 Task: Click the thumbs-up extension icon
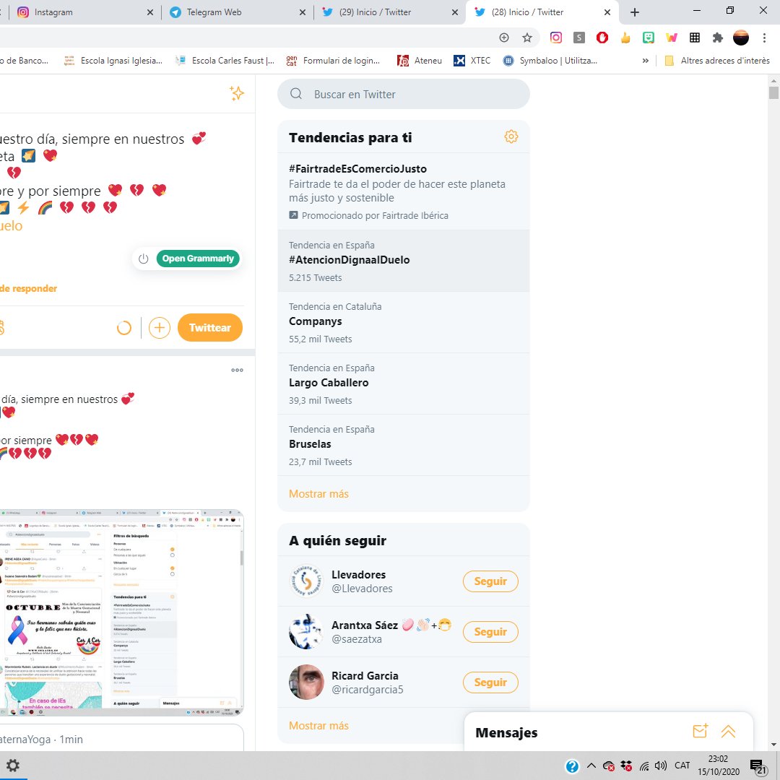pos(625,38)
